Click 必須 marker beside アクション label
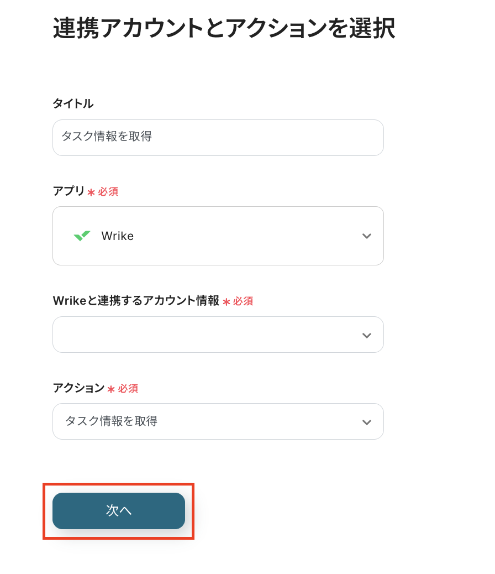The image size is (495, 574). 128,389
